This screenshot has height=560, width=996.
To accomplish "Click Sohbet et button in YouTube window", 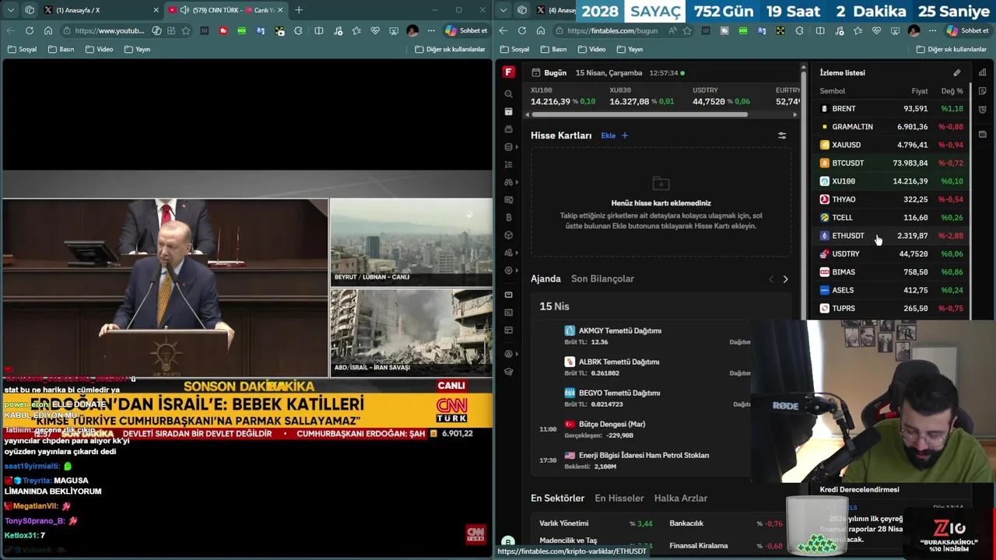I will click(x=466, y=30).
